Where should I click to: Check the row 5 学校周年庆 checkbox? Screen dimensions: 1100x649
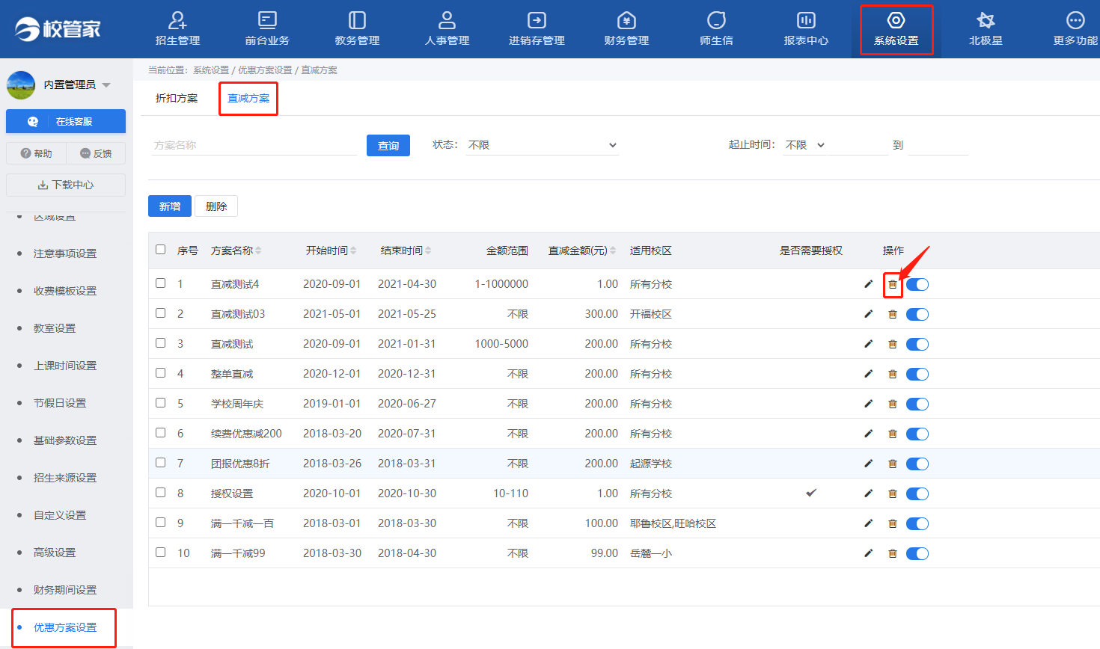pyautogui.click(x=160, y=403)
